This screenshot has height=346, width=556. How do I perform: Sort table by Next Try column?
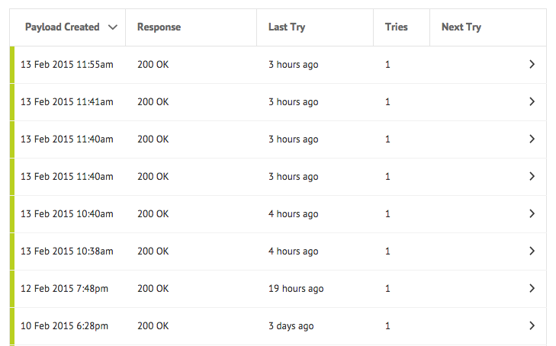461,27
